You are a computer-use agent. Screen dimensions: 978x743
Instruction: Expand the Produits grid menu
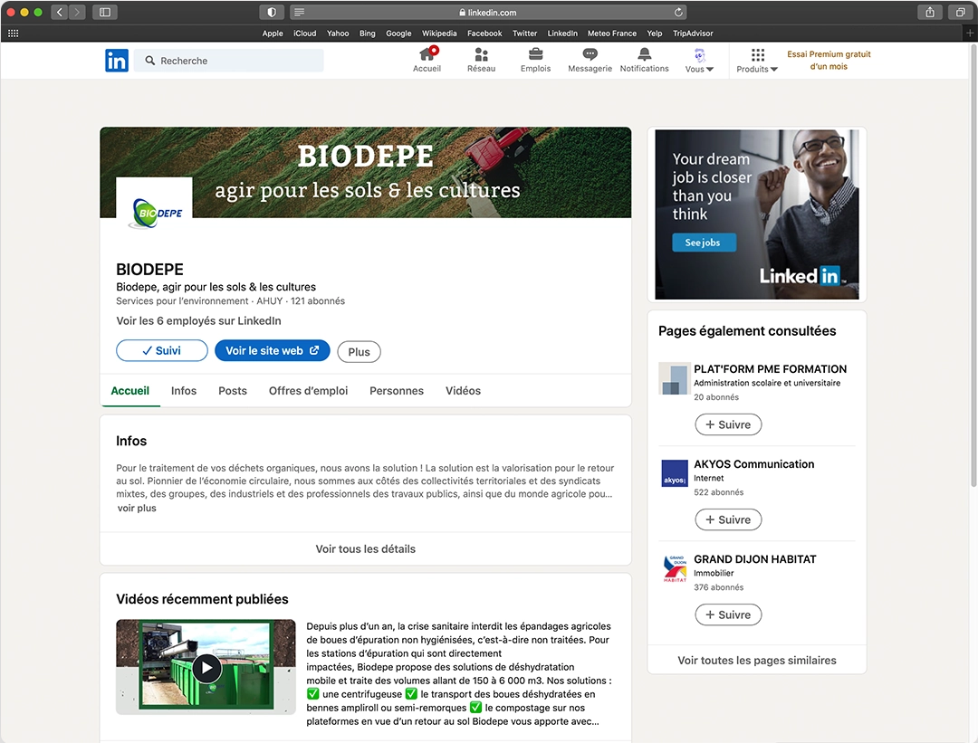click(756, 61)
